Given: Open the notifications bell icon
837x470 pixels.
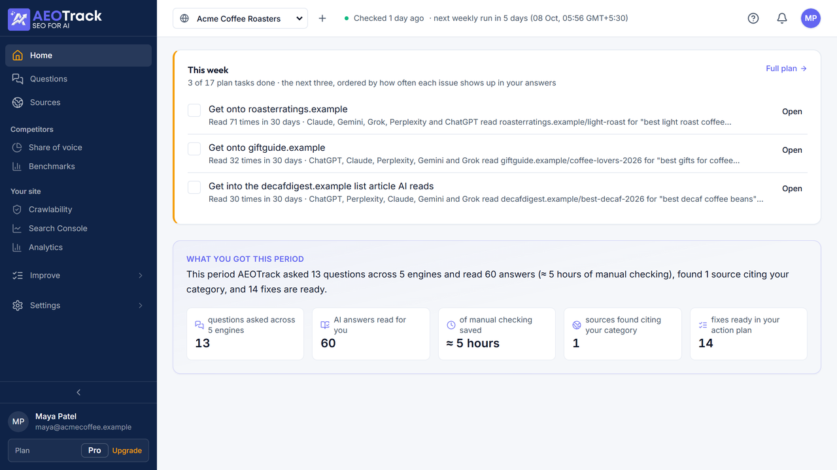Looking at the screenshot, I should pyautogui.click(x=782, y=18).
